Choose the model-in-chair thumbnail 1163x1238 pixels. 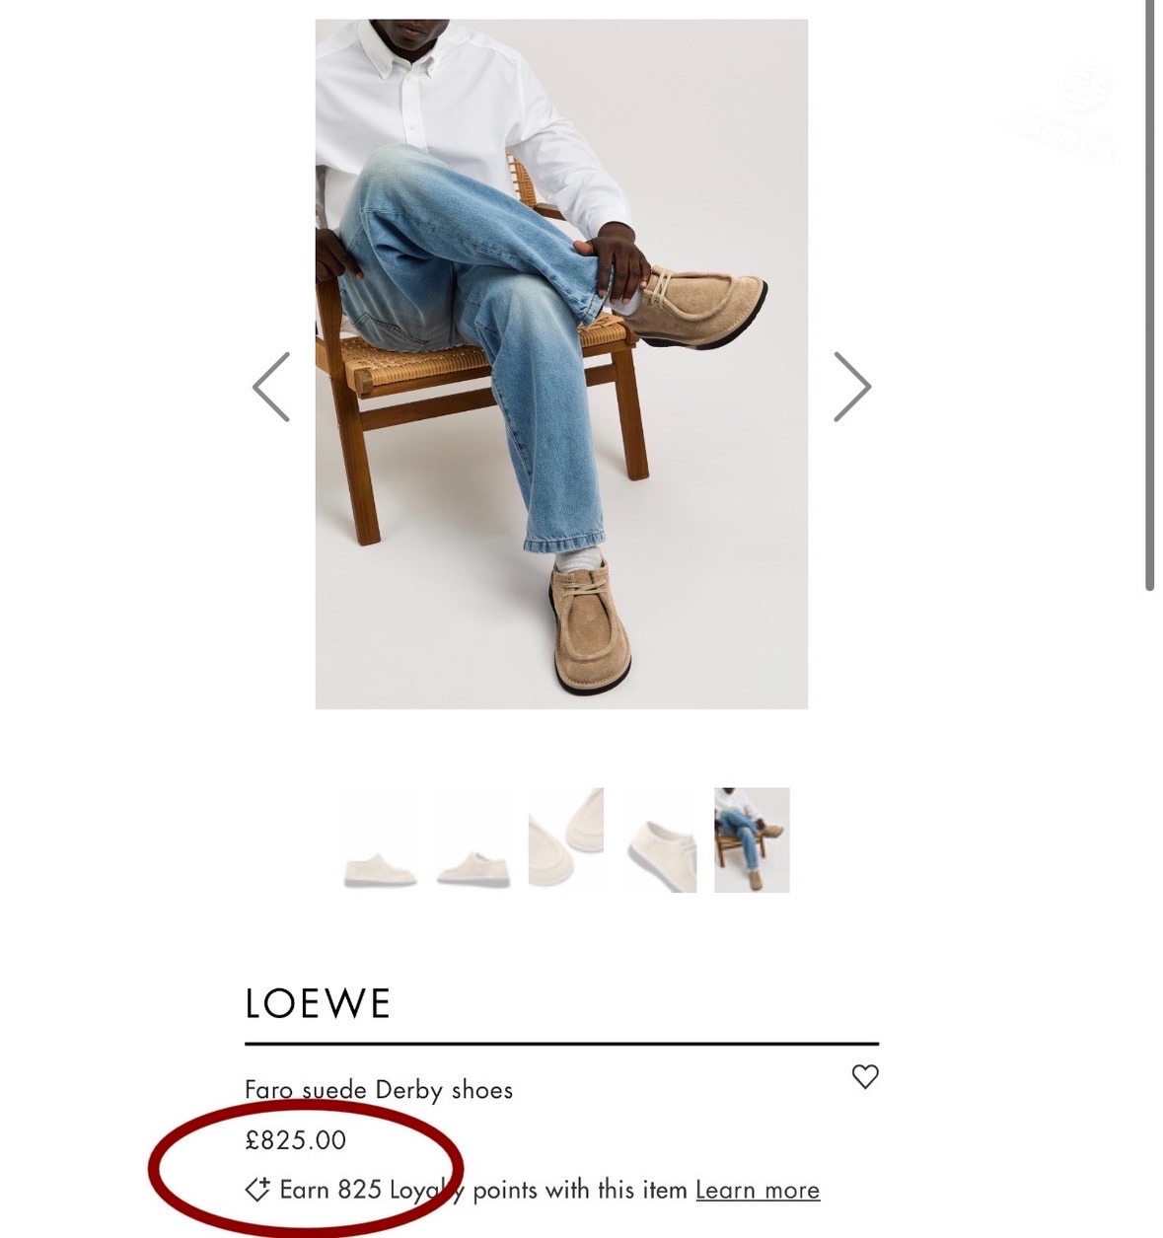tap(752, 840)
